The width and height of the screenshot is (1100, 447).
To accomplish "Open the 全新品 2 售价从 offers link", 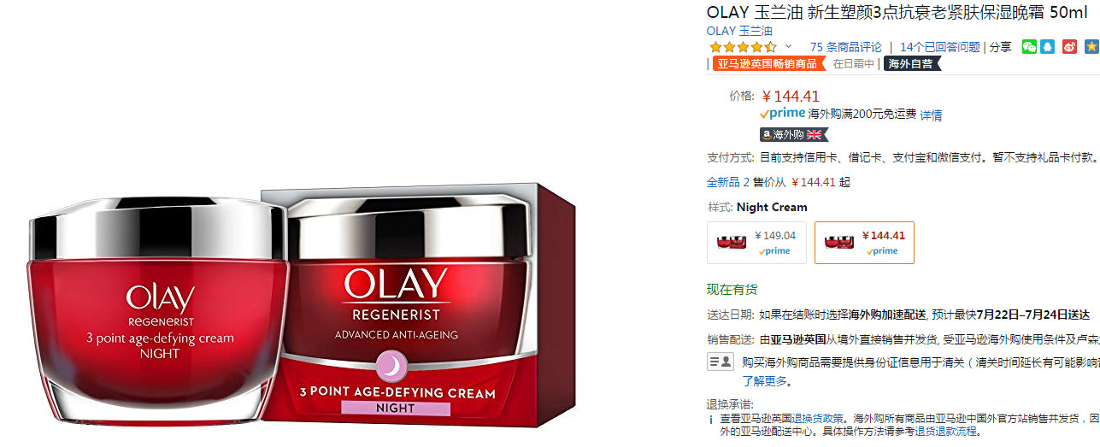I will pos(746,182).
